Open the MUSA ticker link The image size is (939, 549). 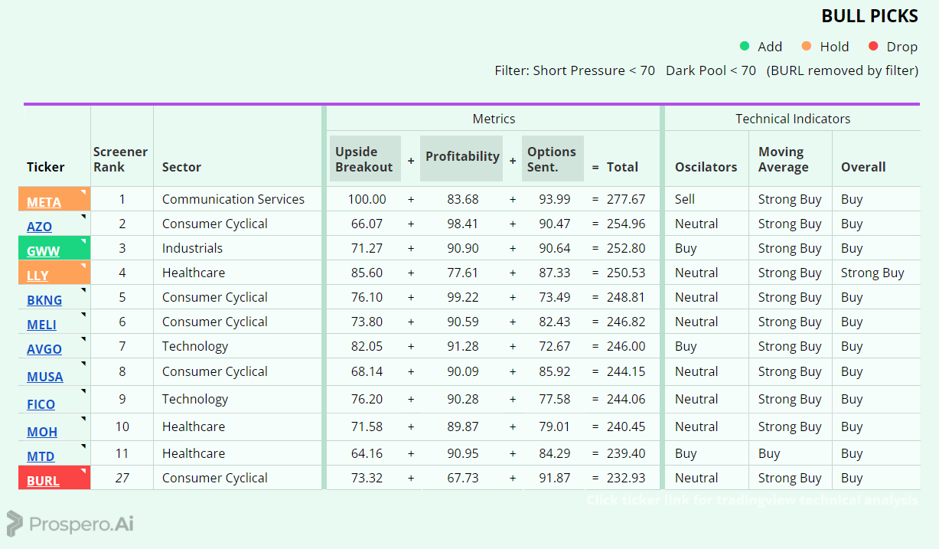click(x=45, y=377)
